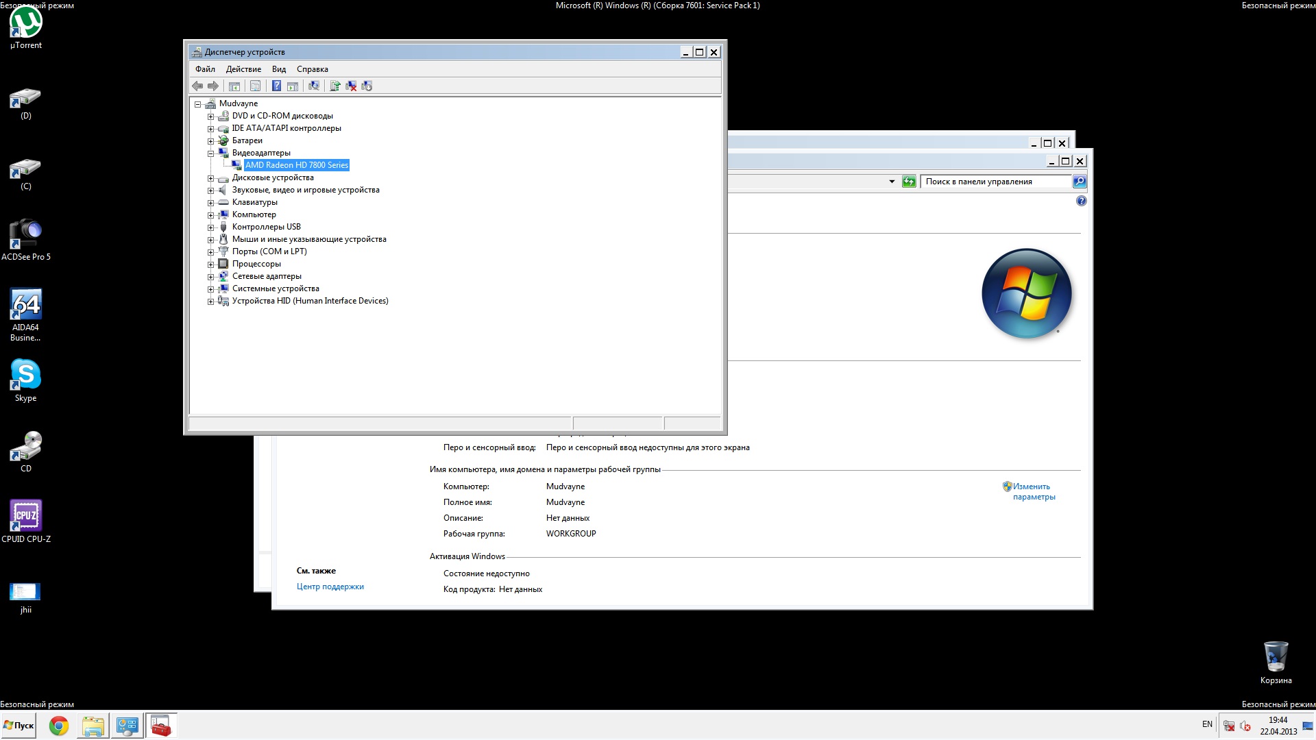Click Disable device toolbar icon with down arrow
Image resolution: width=1316 pixels, height=740 pixels.
[x=367, y=86]
